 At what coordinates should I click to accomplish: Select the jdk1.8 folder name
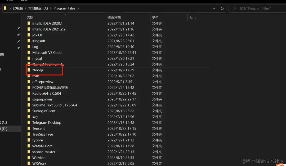pyautogui.click(x=37, y=35)
